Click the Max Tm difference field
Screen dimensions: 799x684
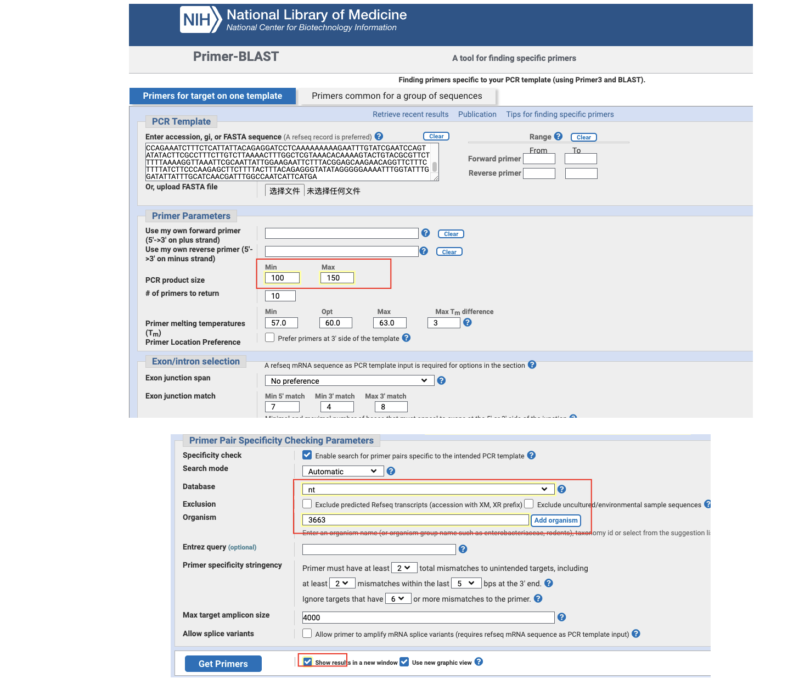pos(444,323)
